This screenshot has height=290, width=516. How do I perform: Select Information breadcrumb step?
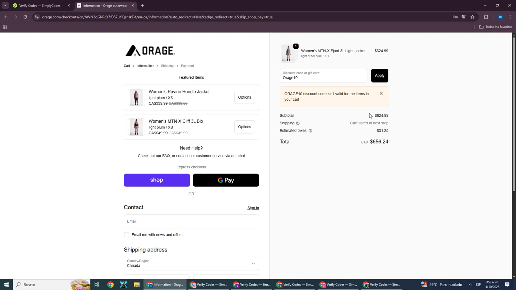tap(146, 66)
